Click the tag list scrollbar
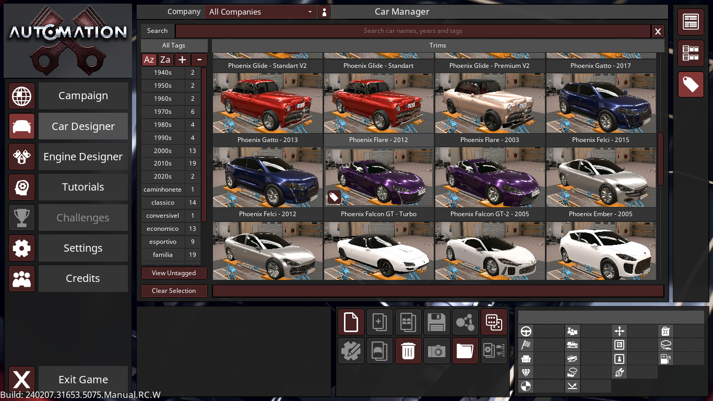Image resolution: width=713 pixels, height=401 pixels. pyautogui.click(x=204, y=145)
